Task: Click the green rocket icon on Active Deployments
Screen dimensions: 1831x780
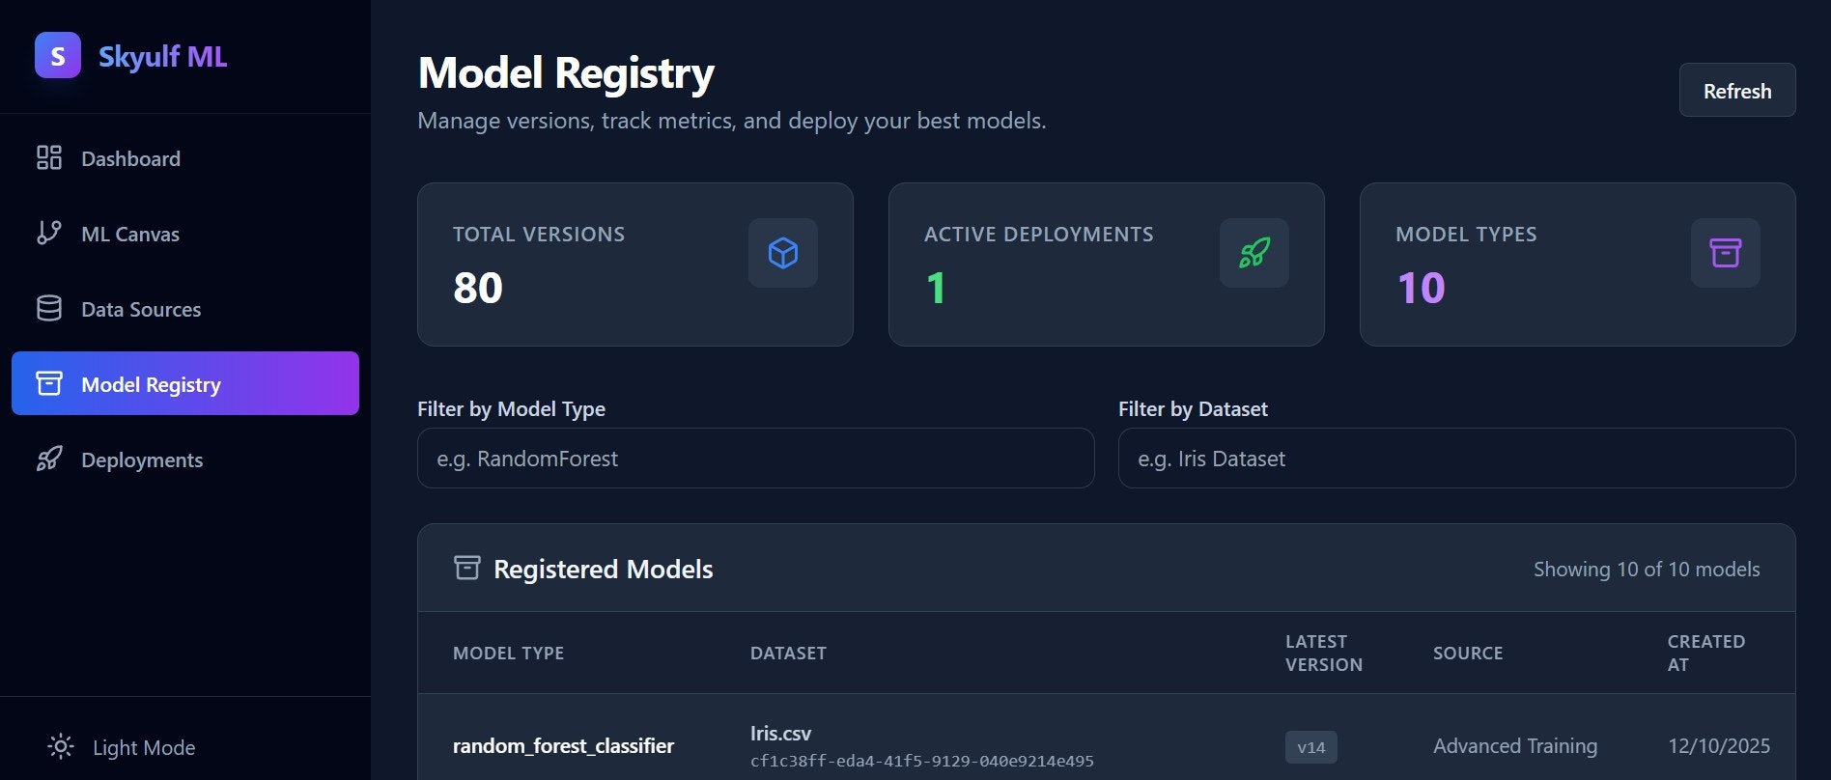Action: (1254, 253)
